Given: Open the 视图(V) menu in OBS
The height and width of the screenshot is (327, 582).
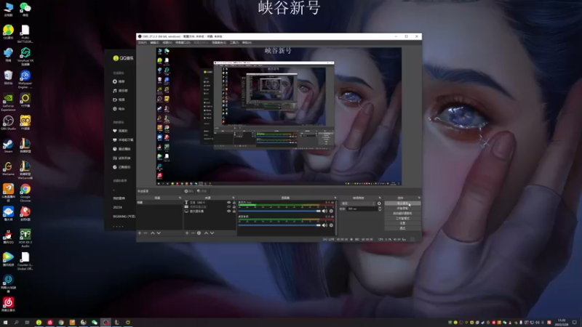Looking at the screenshot, I should point(167,43).
